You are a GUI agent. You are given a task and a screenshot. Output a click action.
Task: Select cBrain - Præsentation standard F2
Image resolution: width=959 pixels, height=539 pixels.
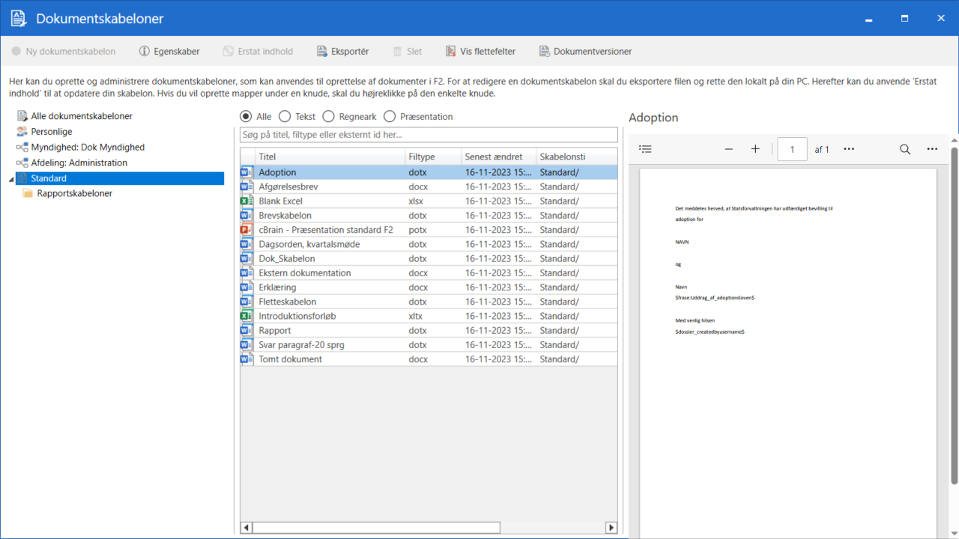point(326,230)
